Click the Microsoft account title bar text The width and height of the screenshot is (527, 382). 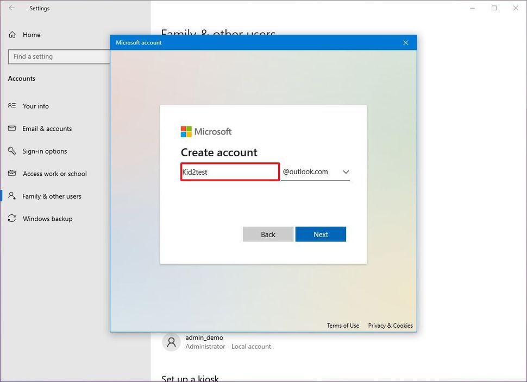(x=139, y=43)
